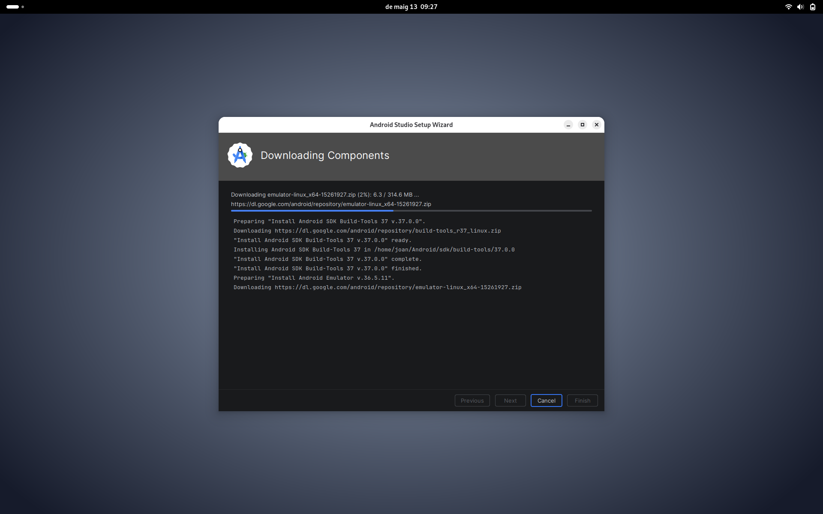823x514 pixels.
Task: Maximize the Setup Wizard window
Action: 583,125
